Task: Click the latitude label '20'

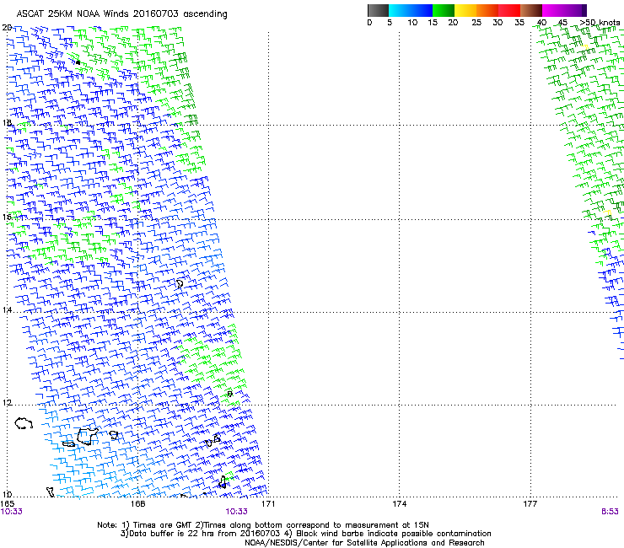Action: [x=7, y=28]
